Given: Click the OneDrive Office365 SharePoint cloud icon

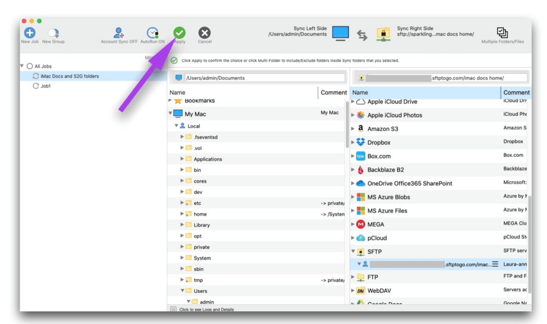Looking at the screenshot, I should (x=360, y=183).
